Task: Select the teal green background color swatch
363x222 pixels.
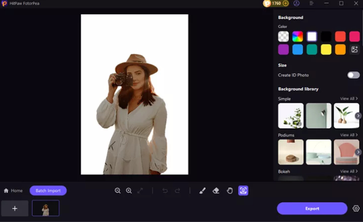Action: pos(312,49)
